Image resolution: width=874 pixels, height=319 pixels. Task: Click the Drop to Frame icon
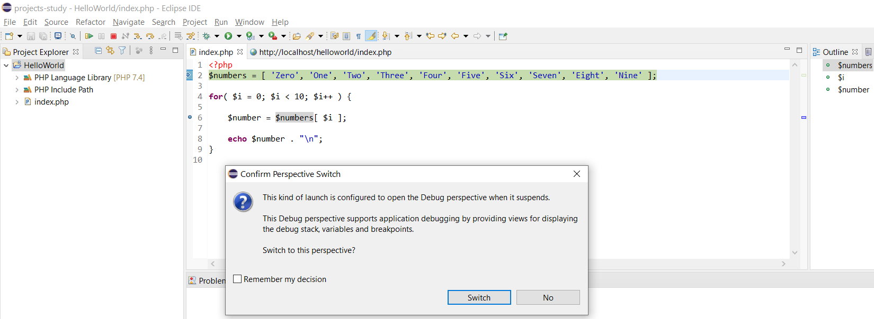point(178,36)
